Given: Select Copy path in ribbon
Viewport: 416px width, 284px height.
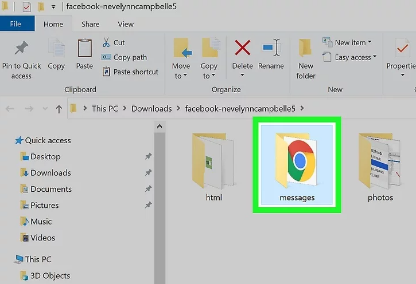Looking at the screenshot, I should 124,57.
